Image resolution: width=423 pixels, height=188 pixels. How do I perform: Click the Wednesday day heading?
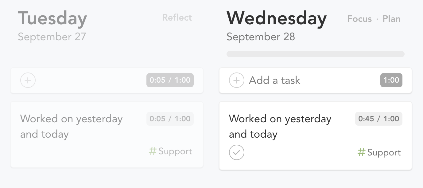point(276,18)
